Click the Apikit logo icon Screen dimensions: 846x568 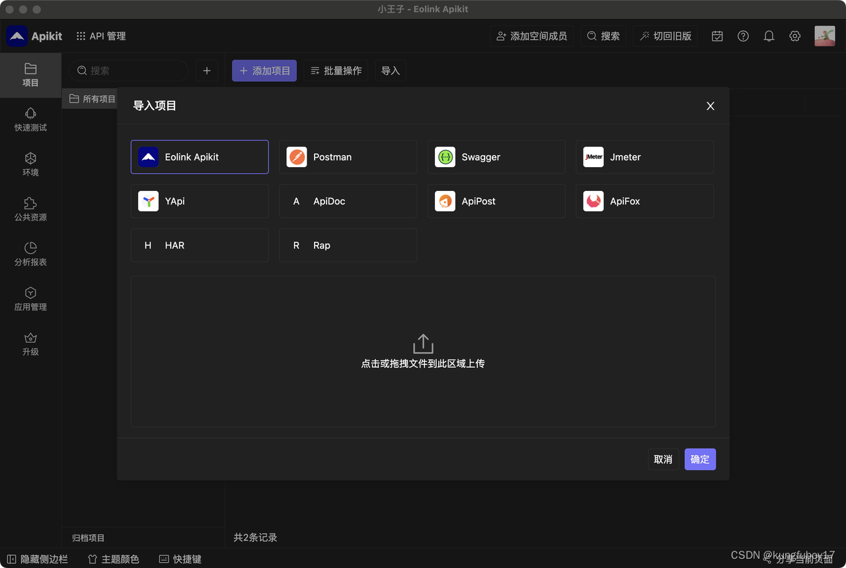[17, 36]
